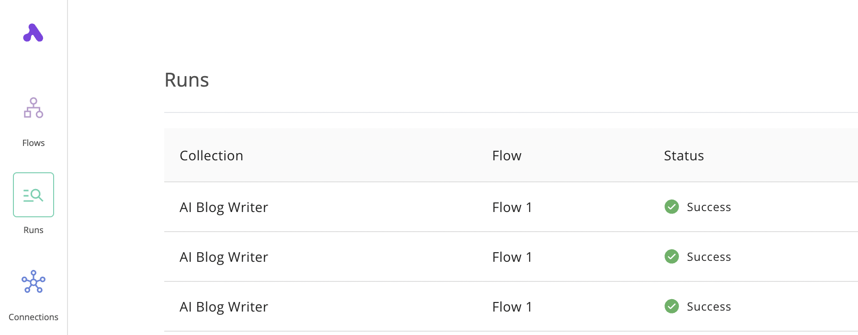Click the Runs sidebar label
This screenshot has width=858, height=335.
pyautogui.click(x=34, y=230)
